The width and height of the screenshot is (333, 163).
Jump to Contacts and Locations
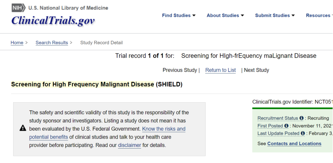(294, 143)
